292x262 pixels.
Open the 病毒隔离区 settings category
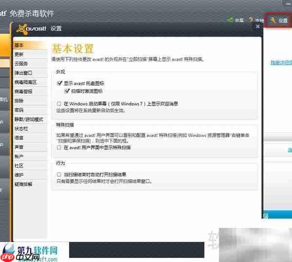(x=30, y=82)
